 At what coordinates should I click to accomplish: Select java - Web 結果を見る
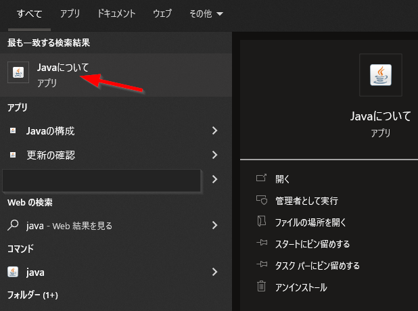(116, 225)
